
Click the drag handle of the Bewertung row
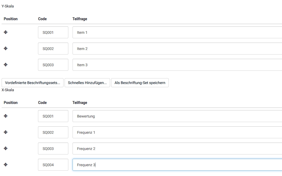pos(6,116)
